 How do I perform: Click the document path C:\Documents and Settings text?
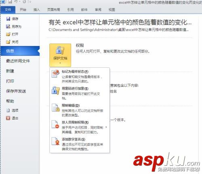click(118, 29)
